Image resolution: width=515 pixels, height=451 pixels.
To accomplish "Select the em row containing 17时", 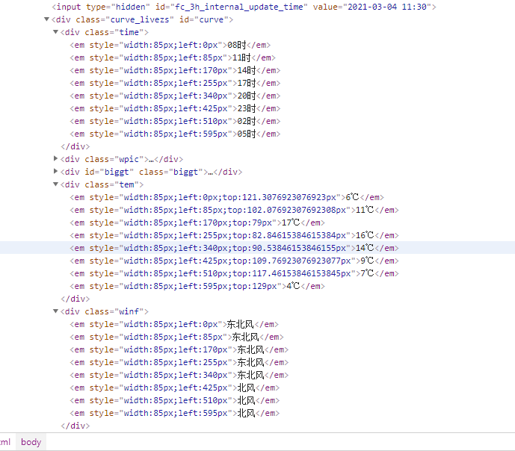I will pos(175,84).
